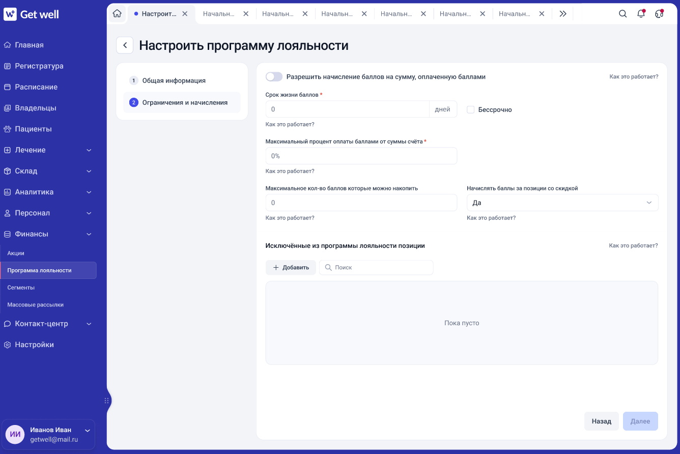The height and width of the screenshot is (454, 680).
Task: Click the Назад button
Action: coord(601,421)
